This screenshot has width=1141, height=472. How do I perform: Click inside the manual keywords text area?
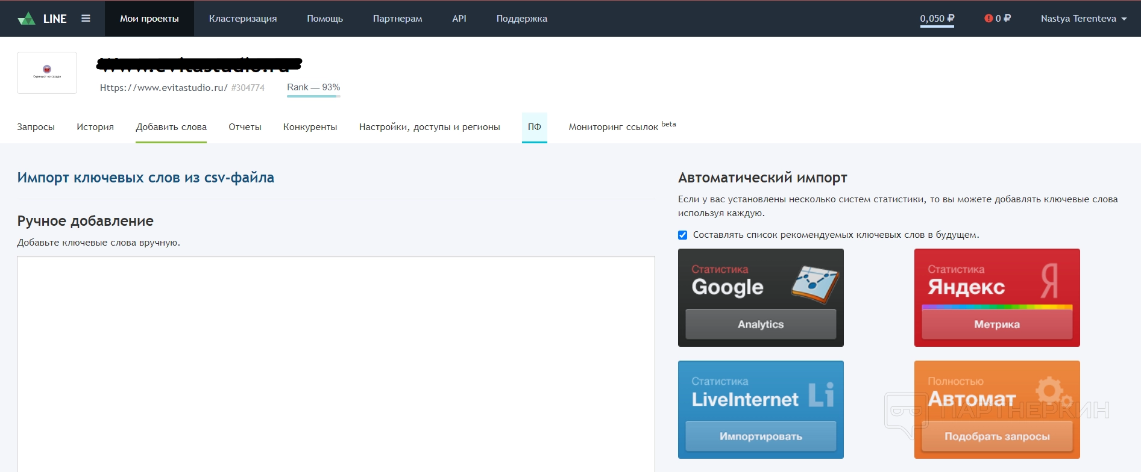pyautogui.click(x=336, y=364)
